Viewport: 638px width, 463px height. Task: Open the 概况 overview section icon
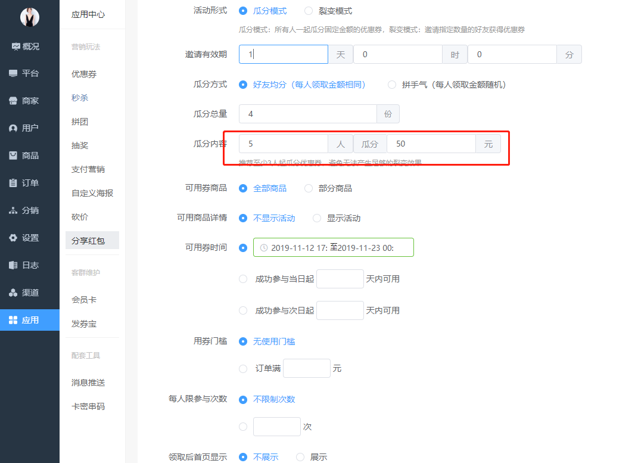(15, 46)
